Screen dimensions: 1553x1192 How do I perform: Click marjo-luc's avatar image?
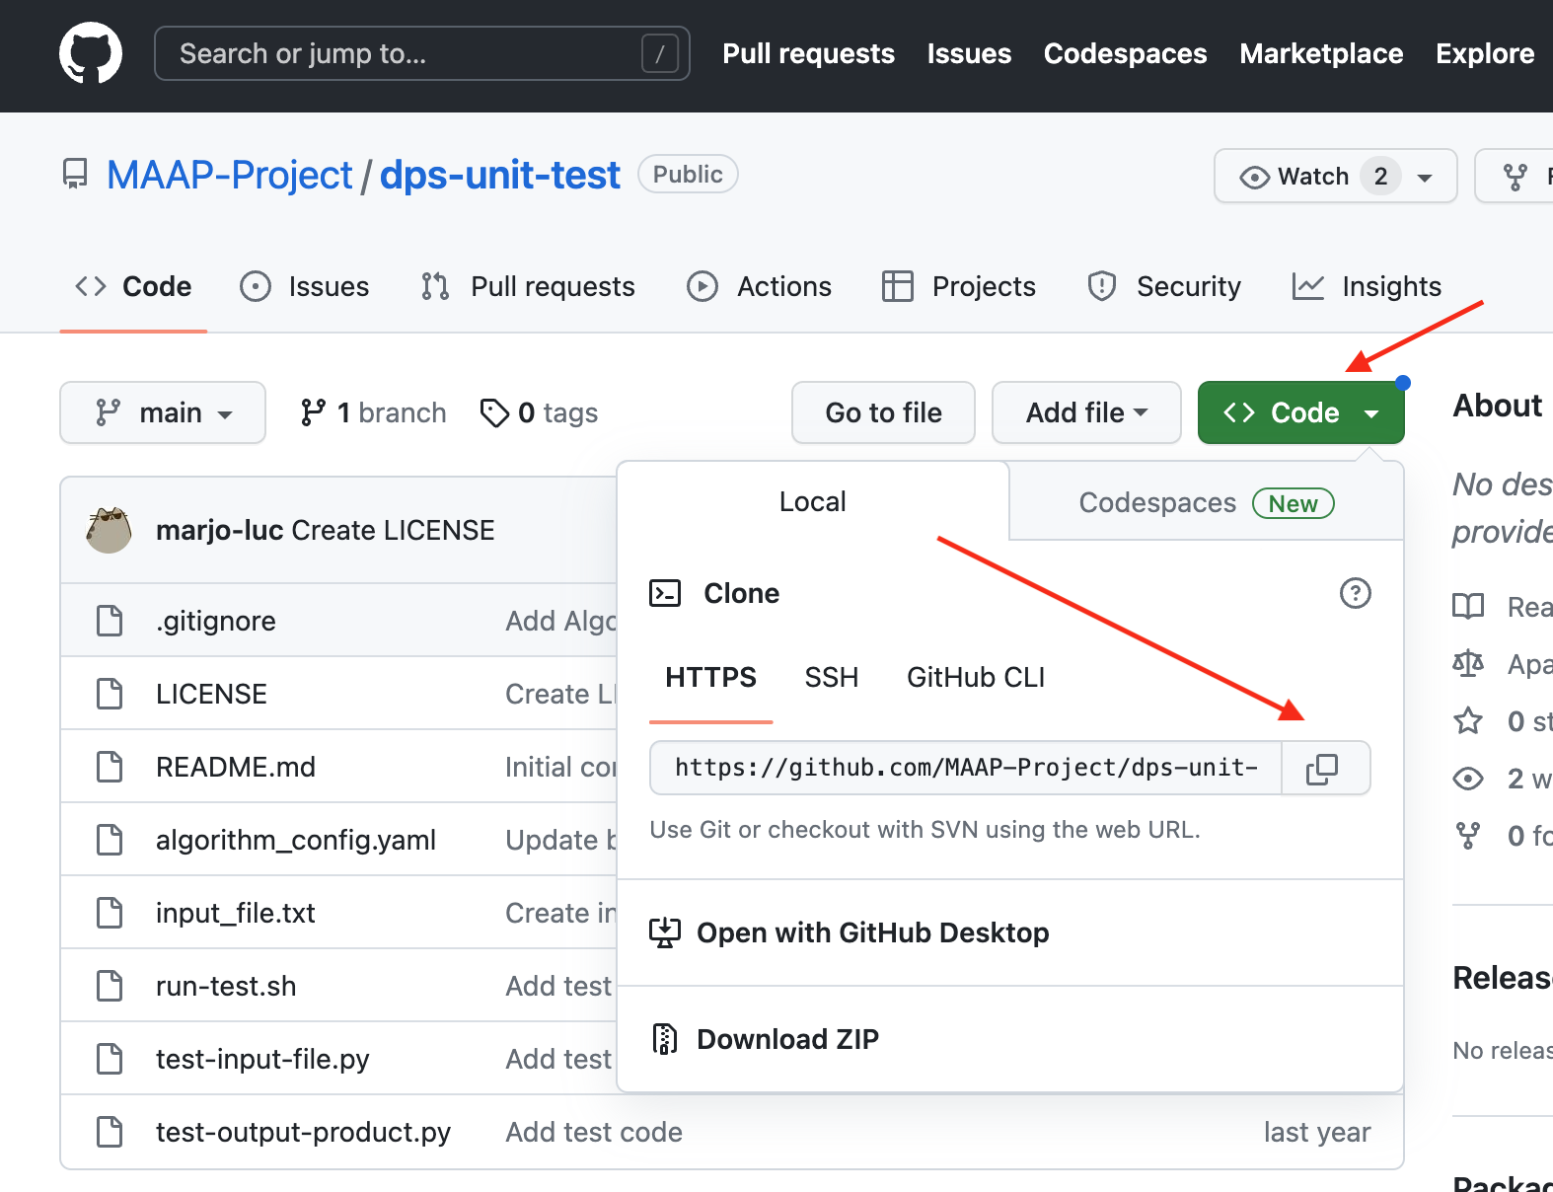[109, 530]
